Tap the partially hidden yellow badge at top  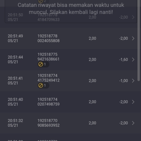click(41, 1)
